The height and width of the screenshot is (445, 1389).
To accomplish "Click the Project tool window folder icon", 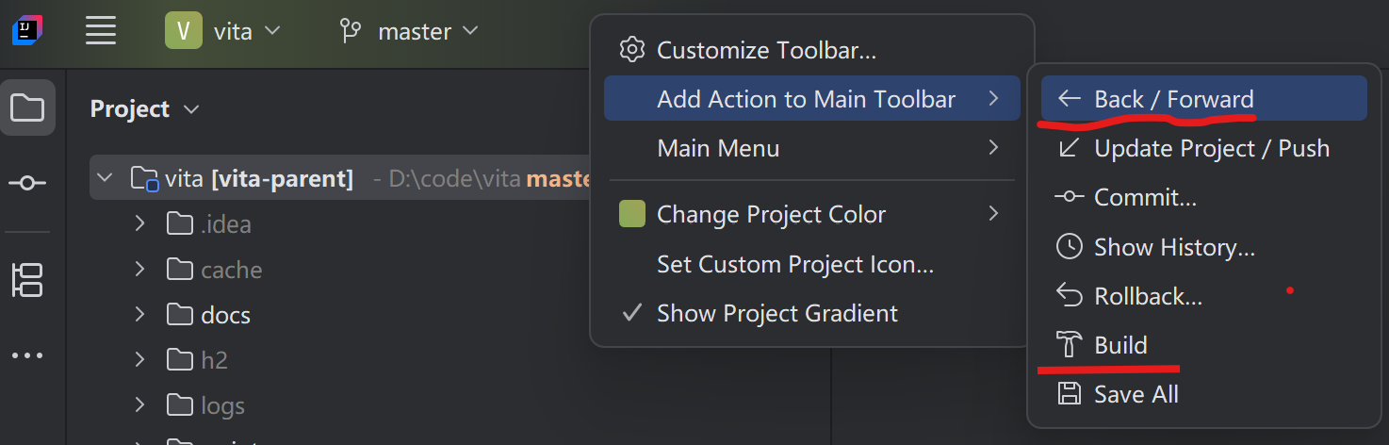I will [27, 108].
